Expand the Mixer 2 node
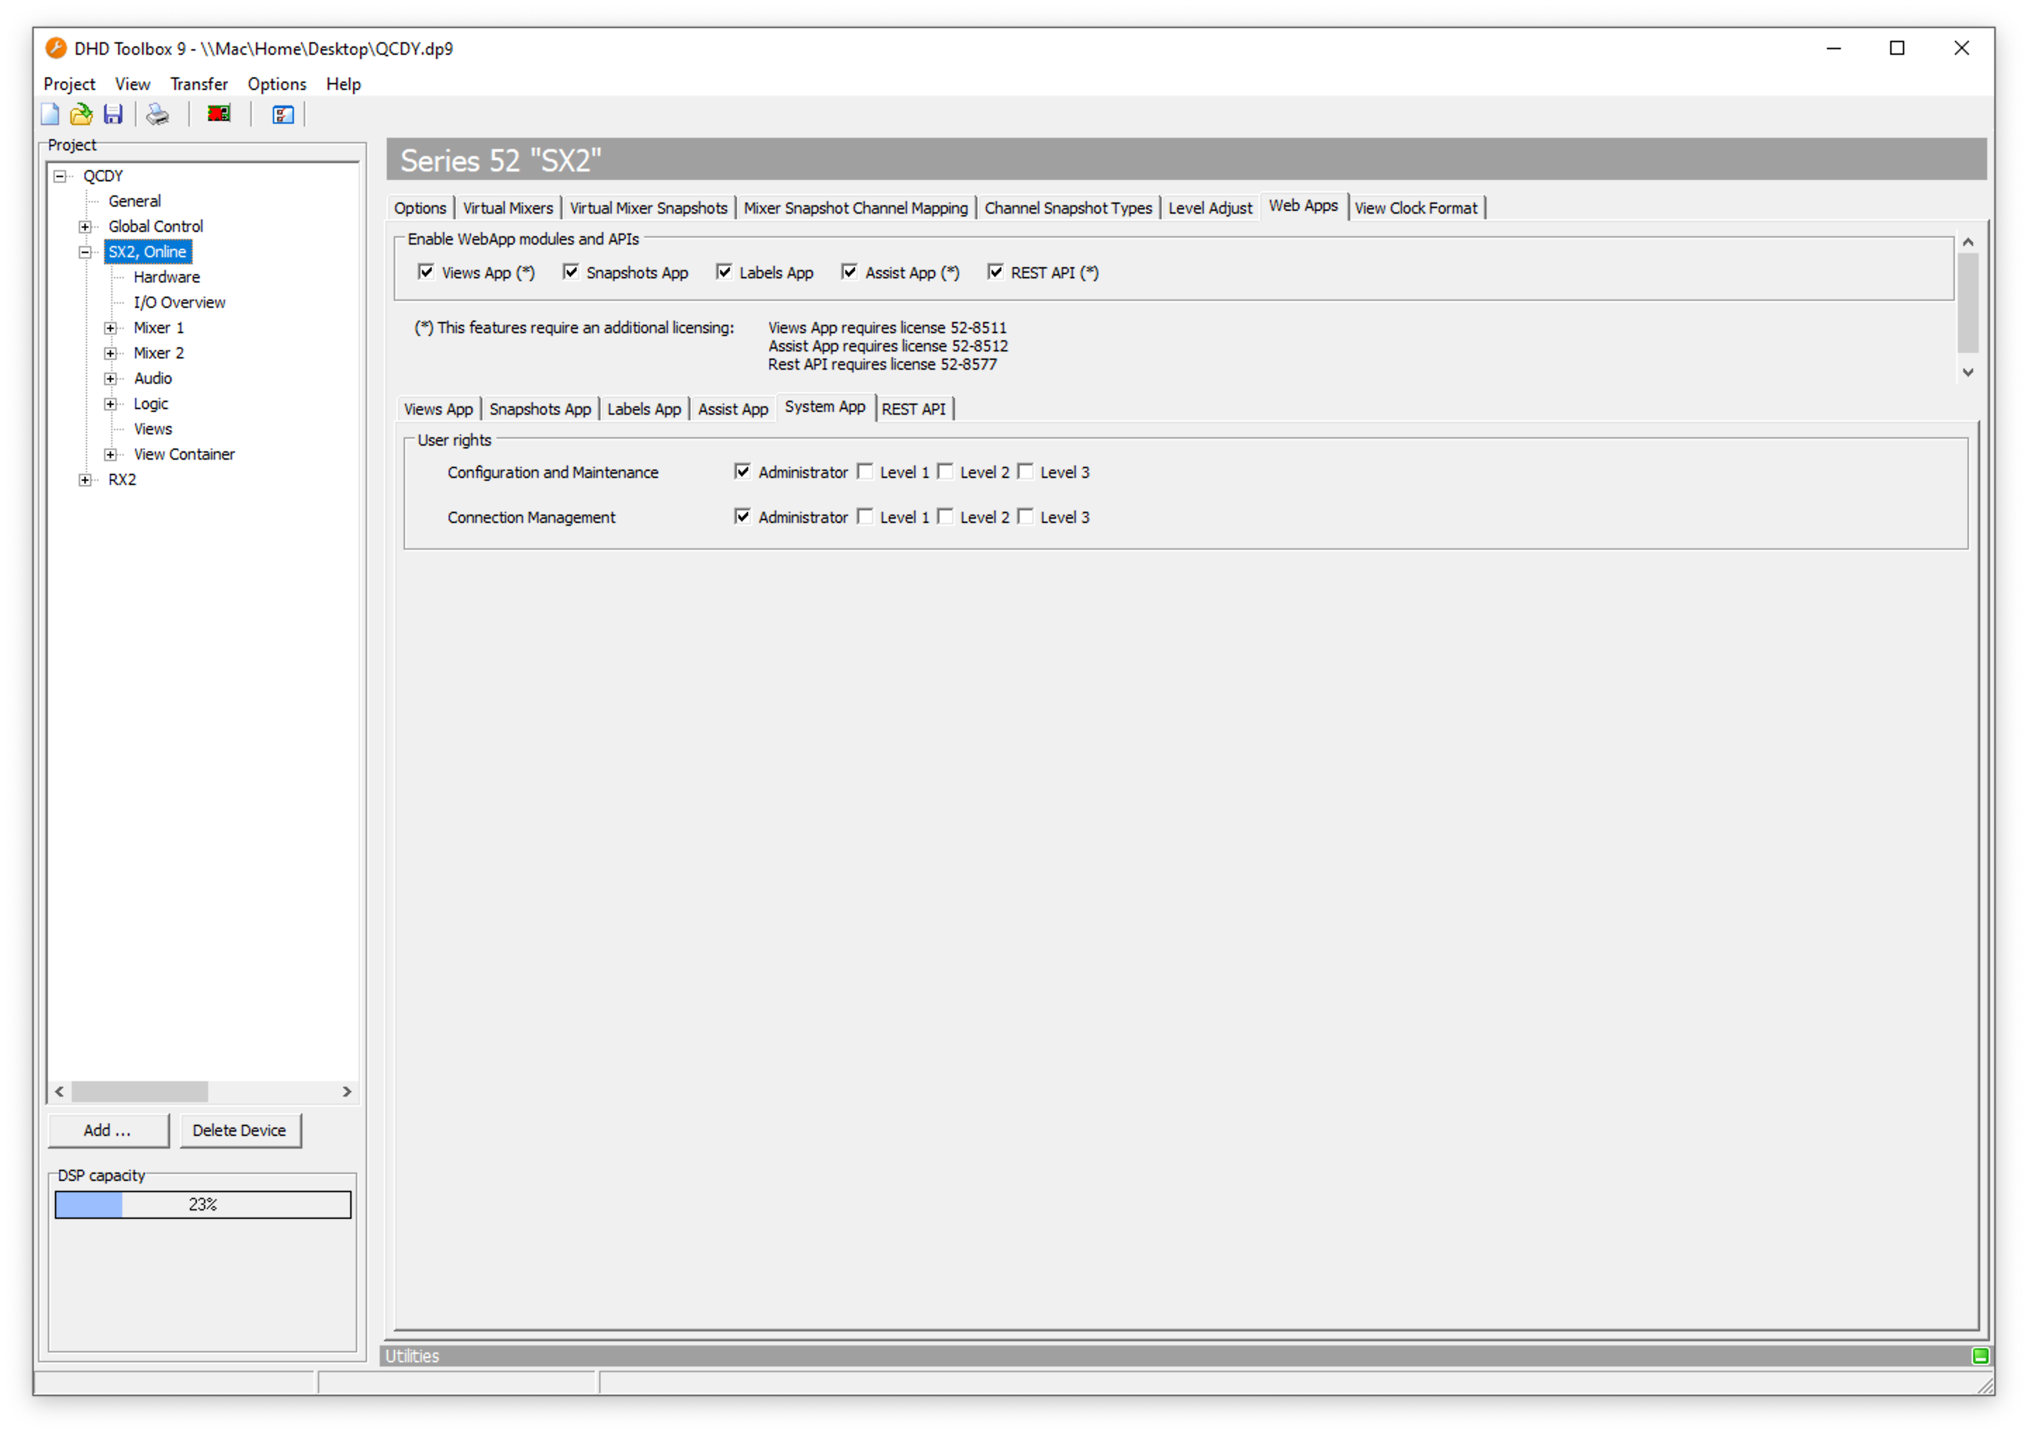Viewport: 2028px width, 1434px height. click(110, 353)
